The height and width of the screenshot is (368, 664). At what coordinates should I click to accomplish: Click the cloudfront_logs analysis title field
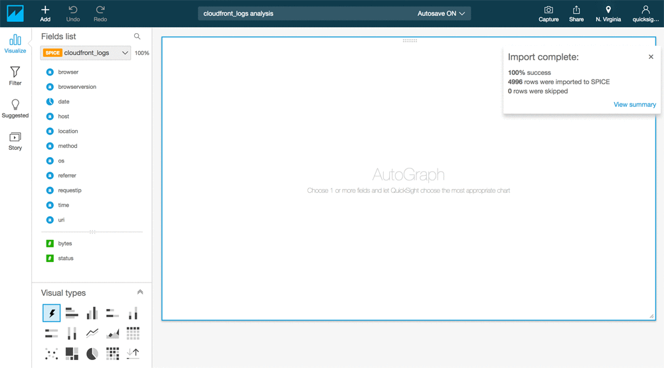(238, 13)
